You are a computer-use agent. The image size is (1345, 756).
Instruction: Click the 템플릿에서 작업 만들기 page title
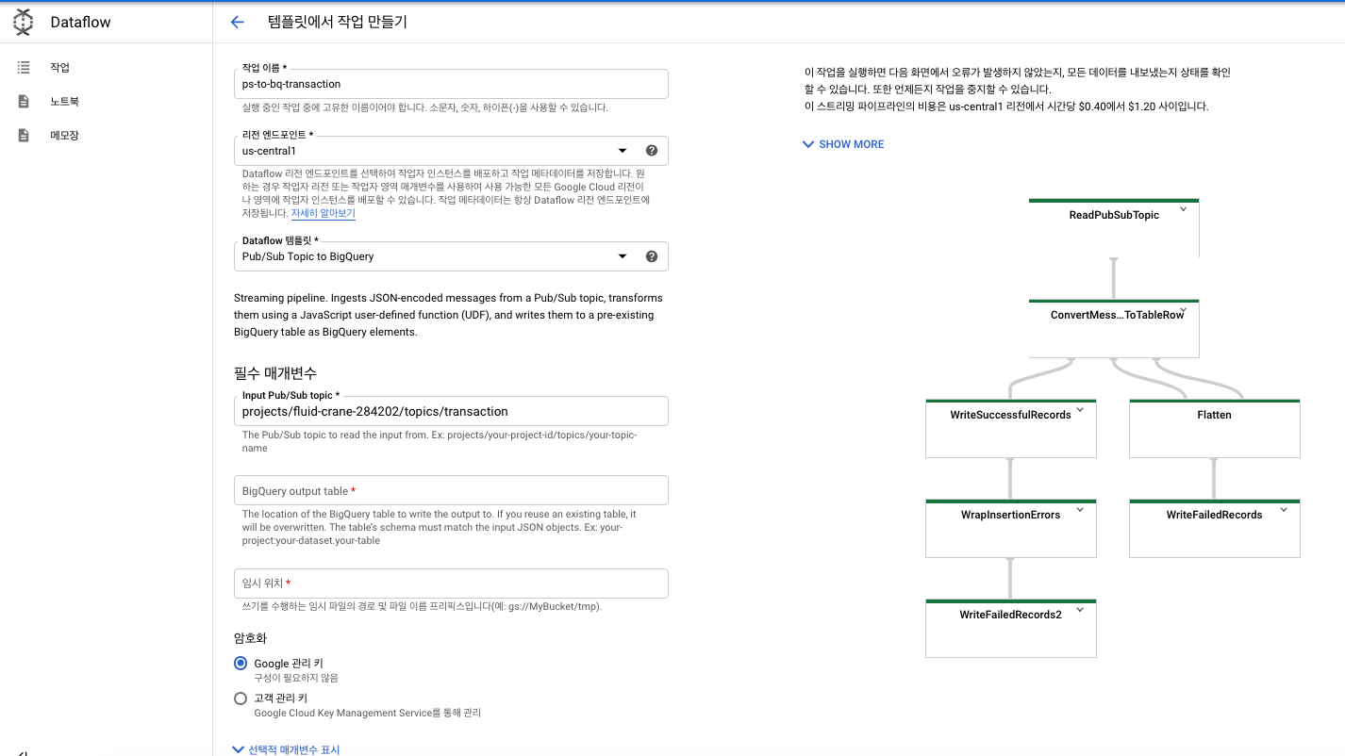click(x=338, y=22)
